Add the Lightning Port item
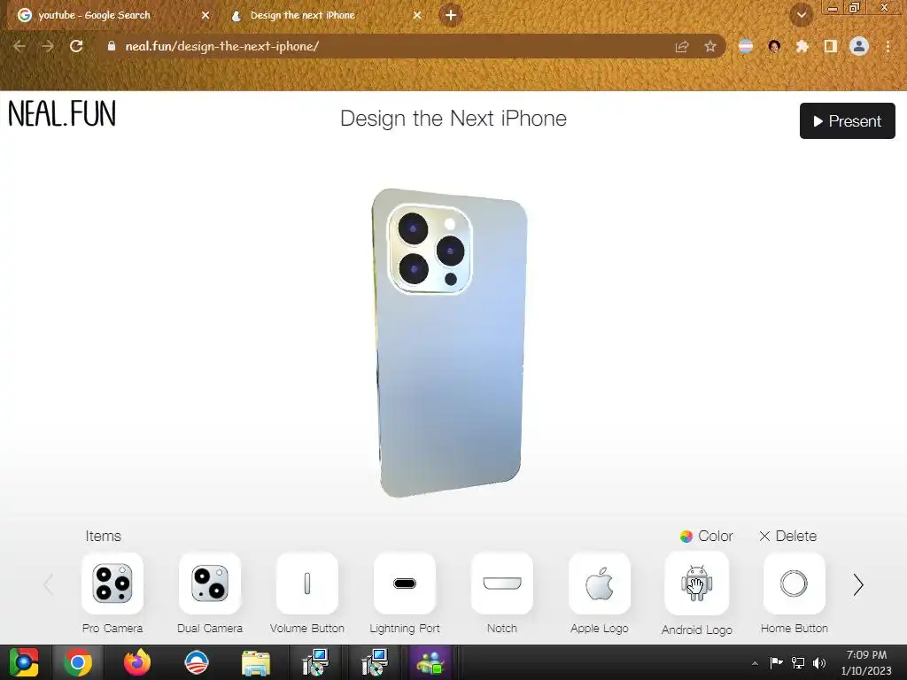907x680 pixels. tap(404, 583)
